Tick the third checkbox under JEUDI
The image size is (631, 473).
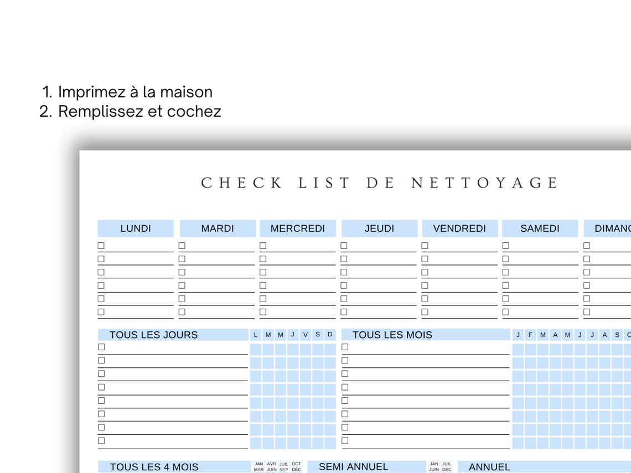(343, 272)
